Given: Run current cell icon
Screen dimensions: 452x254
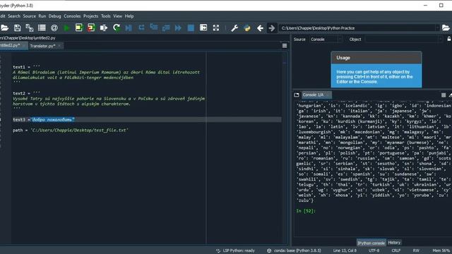Looking at the screenshot, I should (78, 28).
